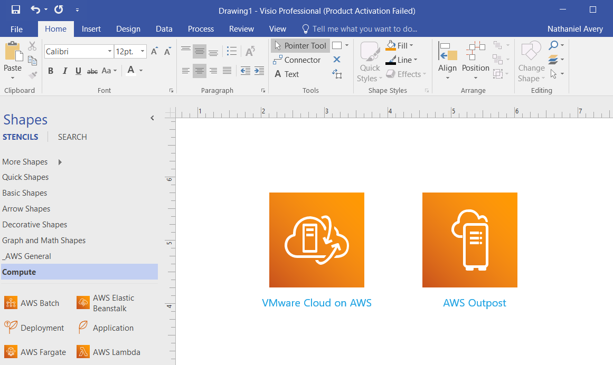Click the font color A swatch

[x=131, y=70]
